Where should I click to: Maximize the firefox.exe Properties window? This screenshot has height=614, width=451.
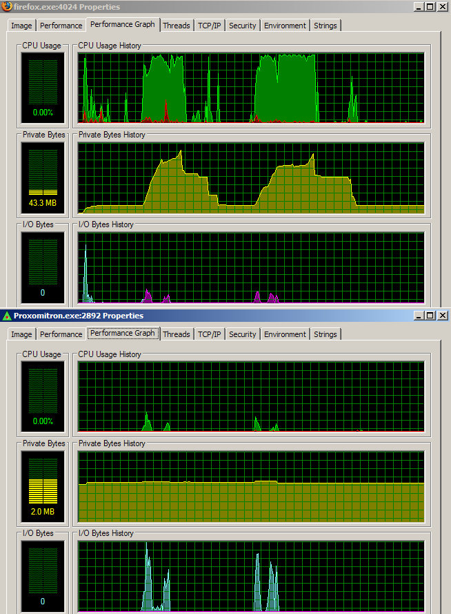[x=430, y=7]
